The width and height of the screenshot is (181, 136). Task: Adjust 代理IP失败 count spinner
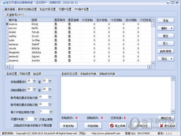point(35,119)
